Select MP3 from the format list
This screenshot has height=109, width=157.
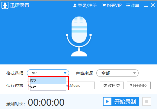48,80
